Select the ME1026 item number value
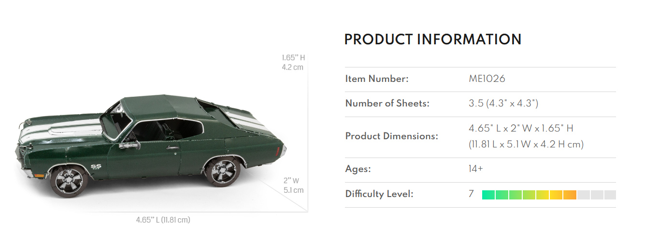The width and height of the screenshot is (659, 238). pos(487,79)
